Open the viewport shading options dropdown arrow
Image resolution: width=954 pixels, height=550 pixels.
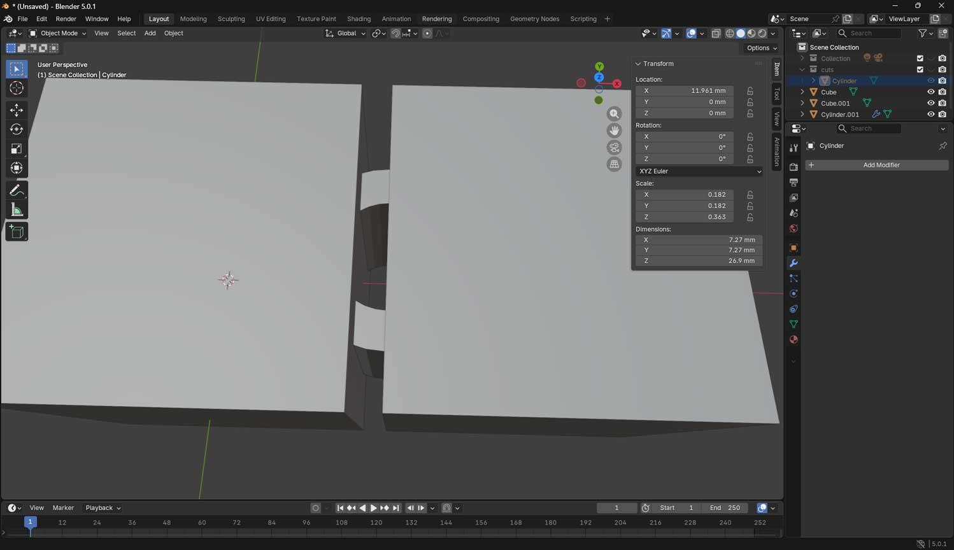point(773,33)
